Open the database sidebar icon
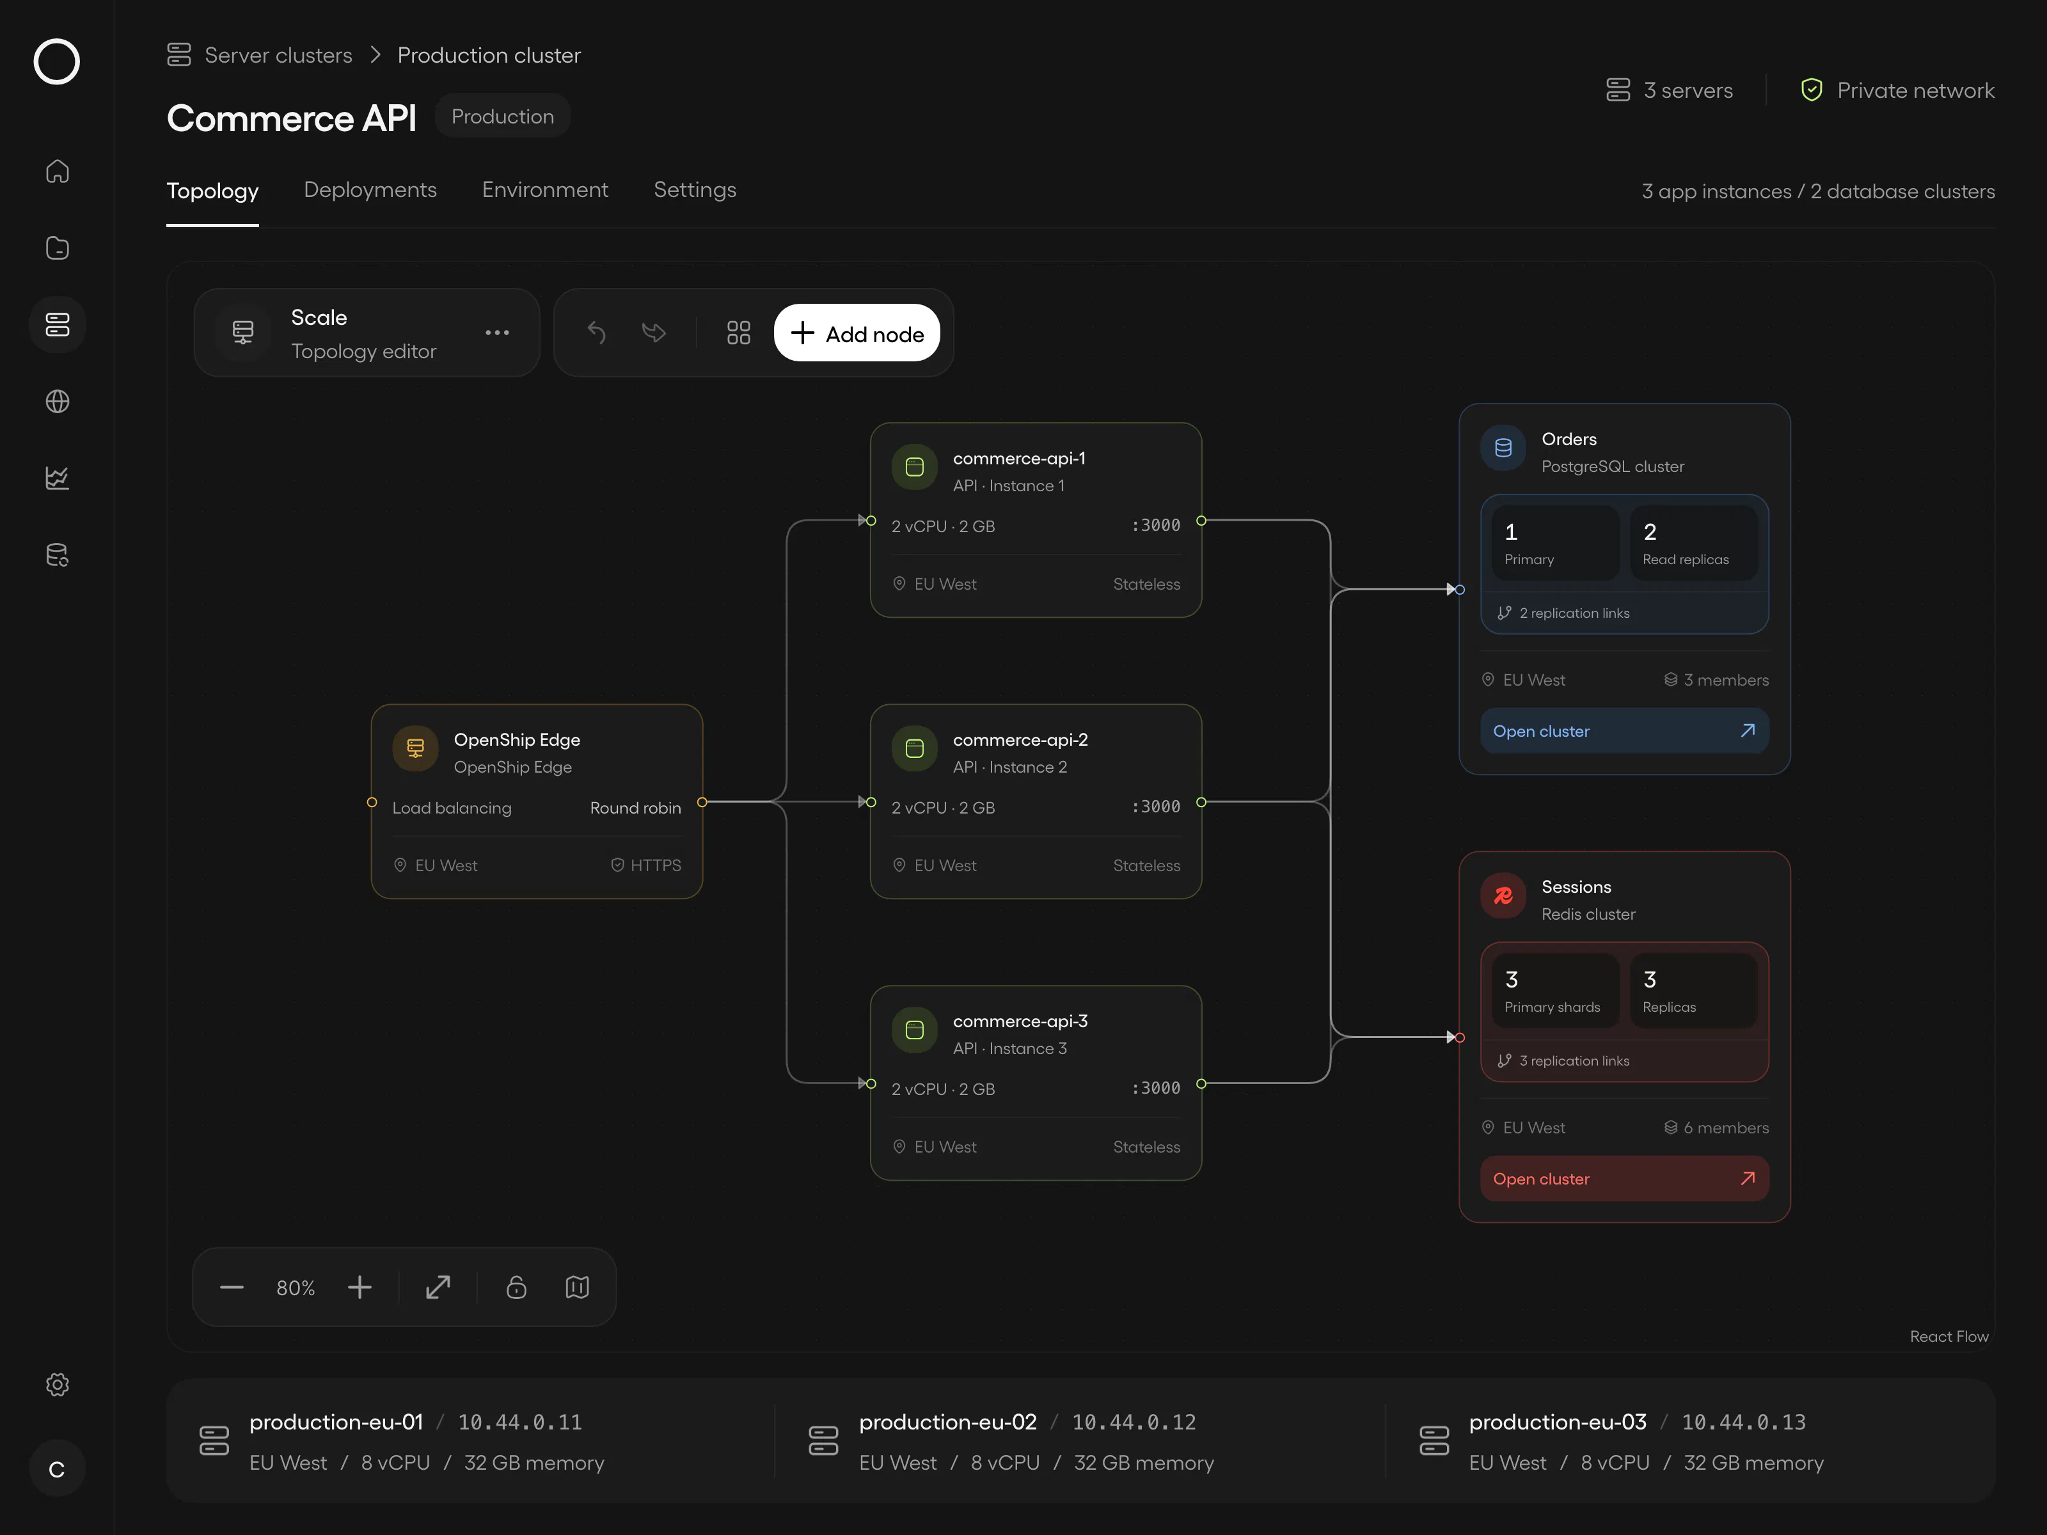This screenshot has height=1535, width=2047. click(58, 555)
